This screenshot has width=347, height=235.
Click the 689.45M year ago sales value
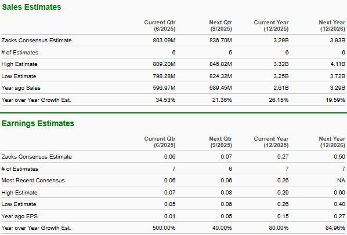221,88
